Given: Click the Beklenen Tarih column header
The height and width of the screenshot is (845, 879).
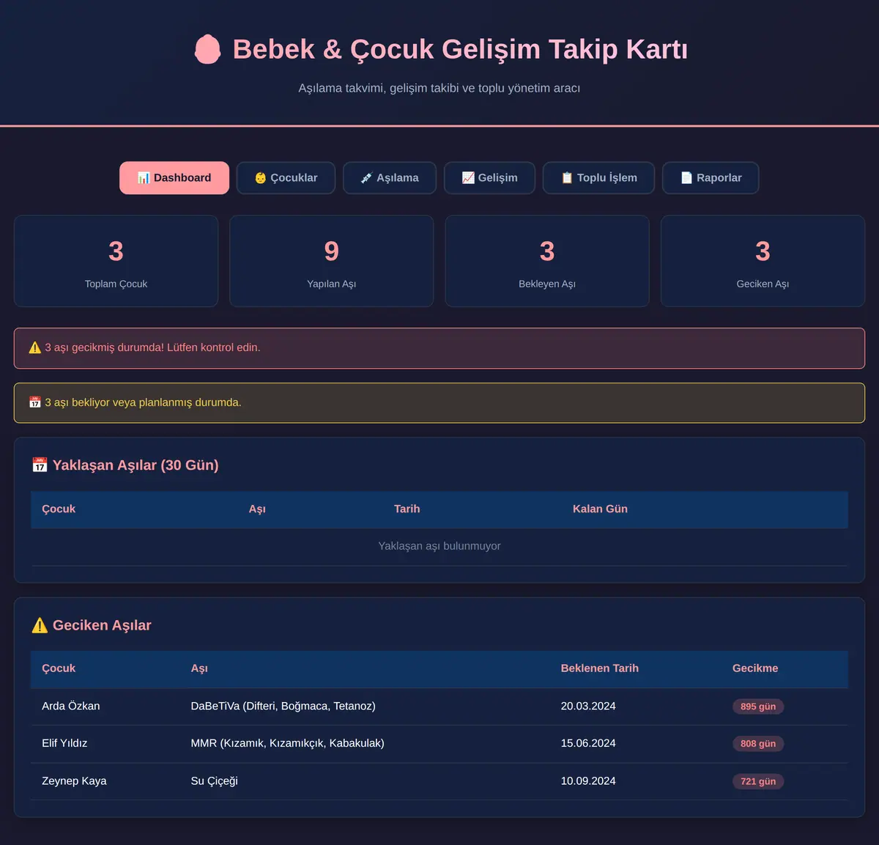Looking at the screenshot, I should point(599,668).
